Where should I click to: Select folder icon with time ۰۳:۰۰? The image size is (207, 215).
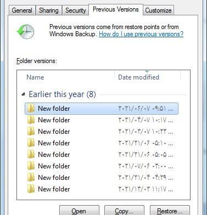point(31,166)
